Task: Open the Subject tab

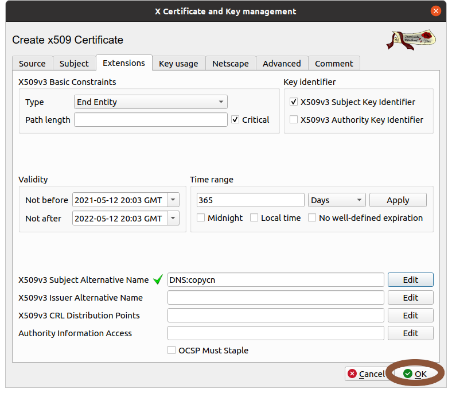Action: click(x=74, y=64)
